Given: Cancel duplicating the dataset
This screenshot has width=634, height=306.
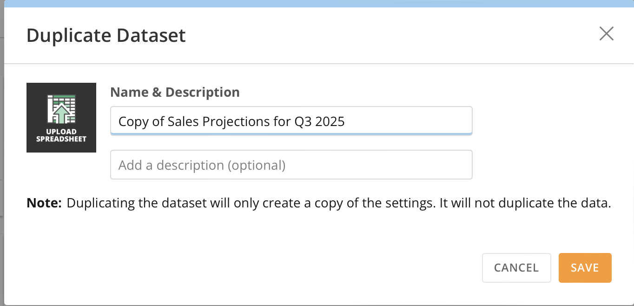Looking at the screenshot, I should [x=516, y=268].
